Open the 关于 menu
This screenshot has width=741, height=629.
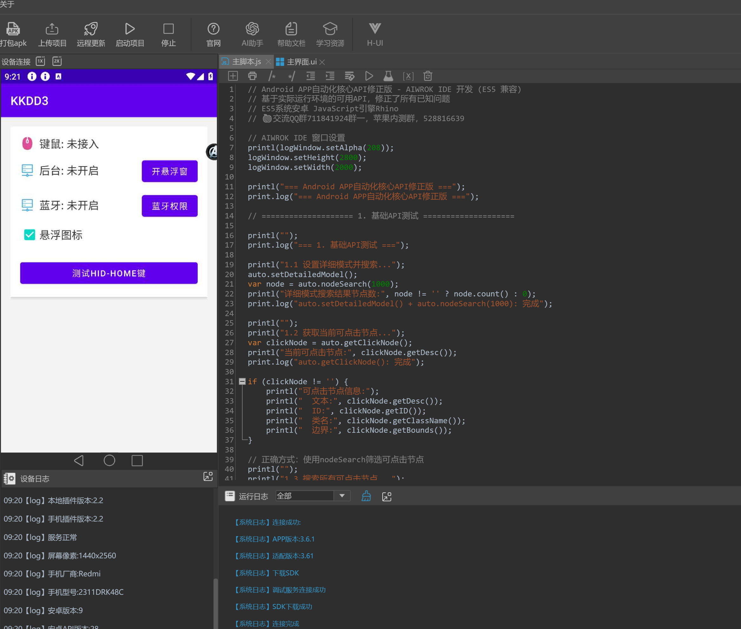[7, 4]
